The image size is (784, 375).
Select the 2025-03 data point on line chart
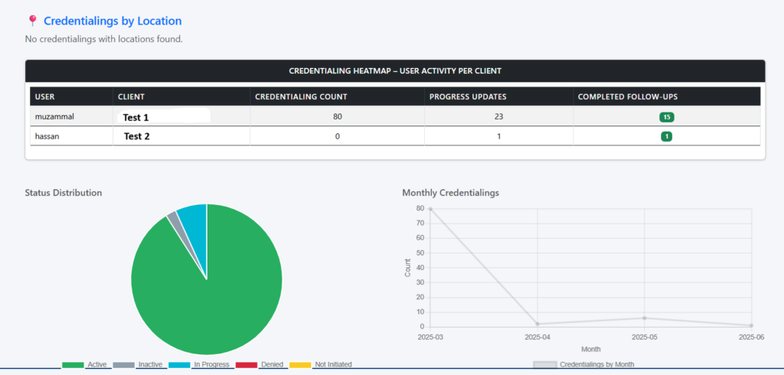pos(430,209)
